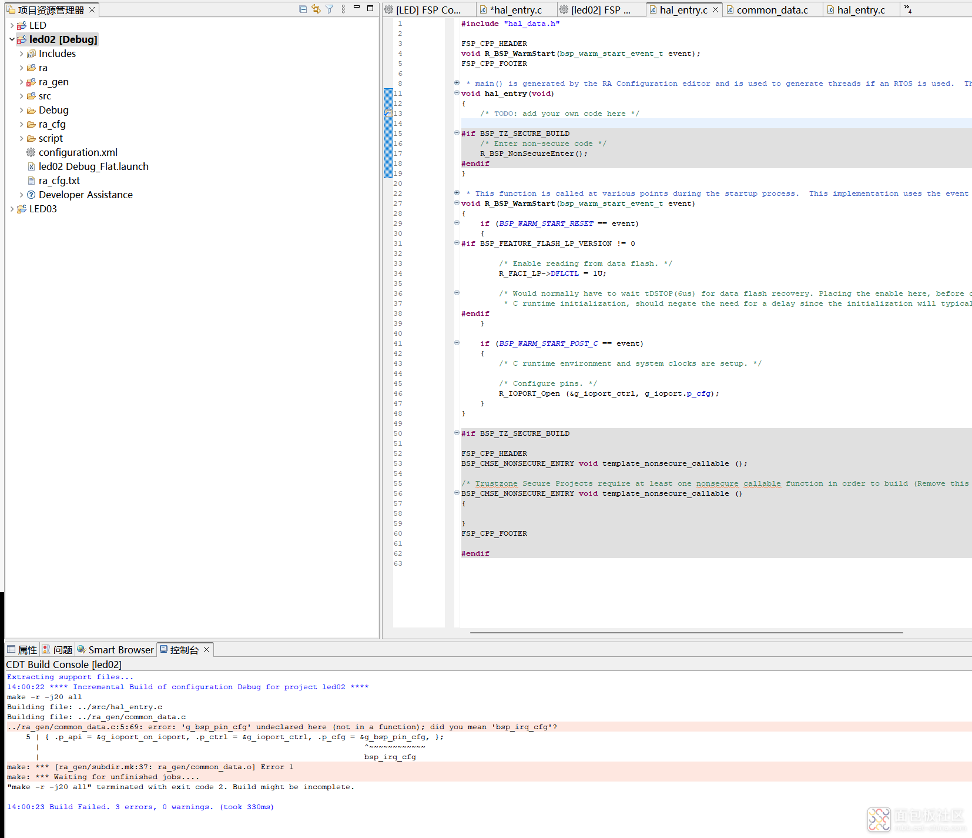The width and height of the screenshot is (972, 838).
Task: Click the launch file icon
Action: pos(31,166)
